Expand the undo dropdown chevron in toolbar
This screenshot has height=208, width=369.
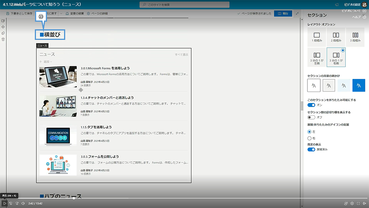click(x=61, y=13)
